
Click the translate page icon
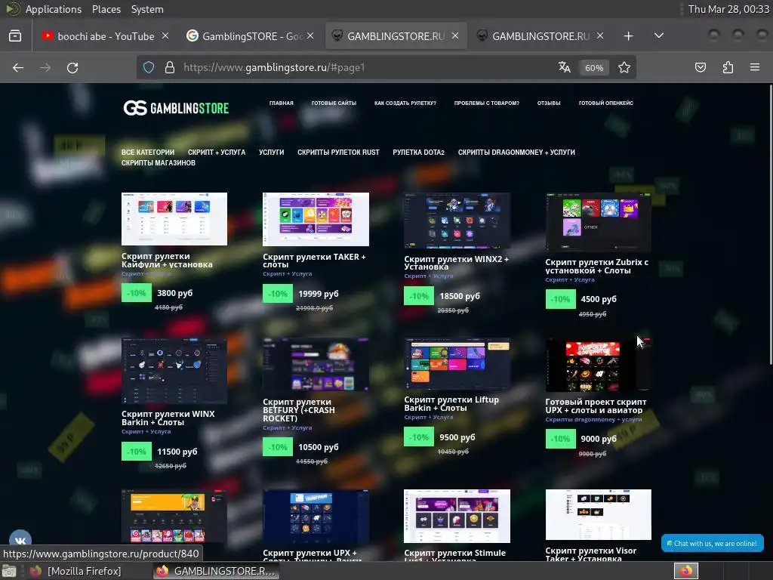[565, 67]
